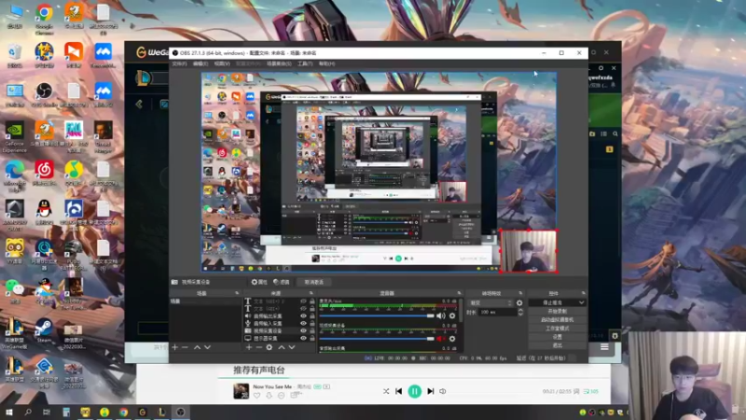Open 帮助(H) menu in OBS
The image size is (746, 420).
327,63
